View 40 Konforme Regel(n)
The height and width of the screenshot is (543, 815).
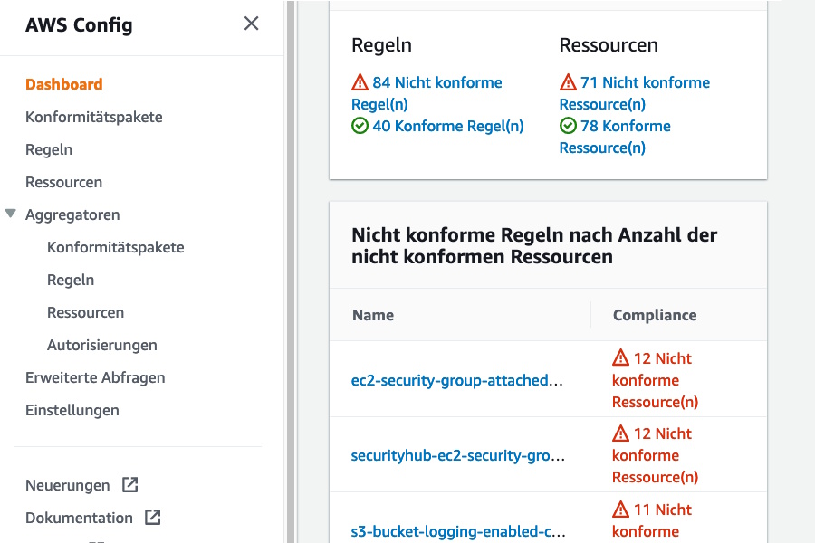[x=448, y=126]
